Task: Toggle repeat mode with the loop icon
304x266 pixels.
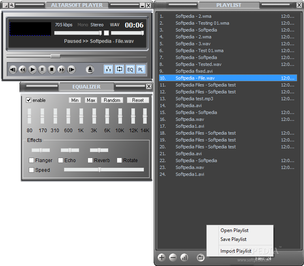Action: point(120,69)
